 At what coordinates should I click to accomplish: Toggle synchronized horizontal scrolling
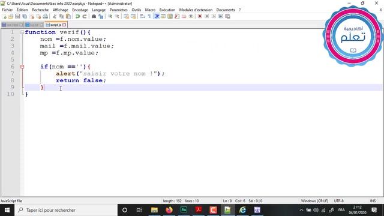coord(133,16)
